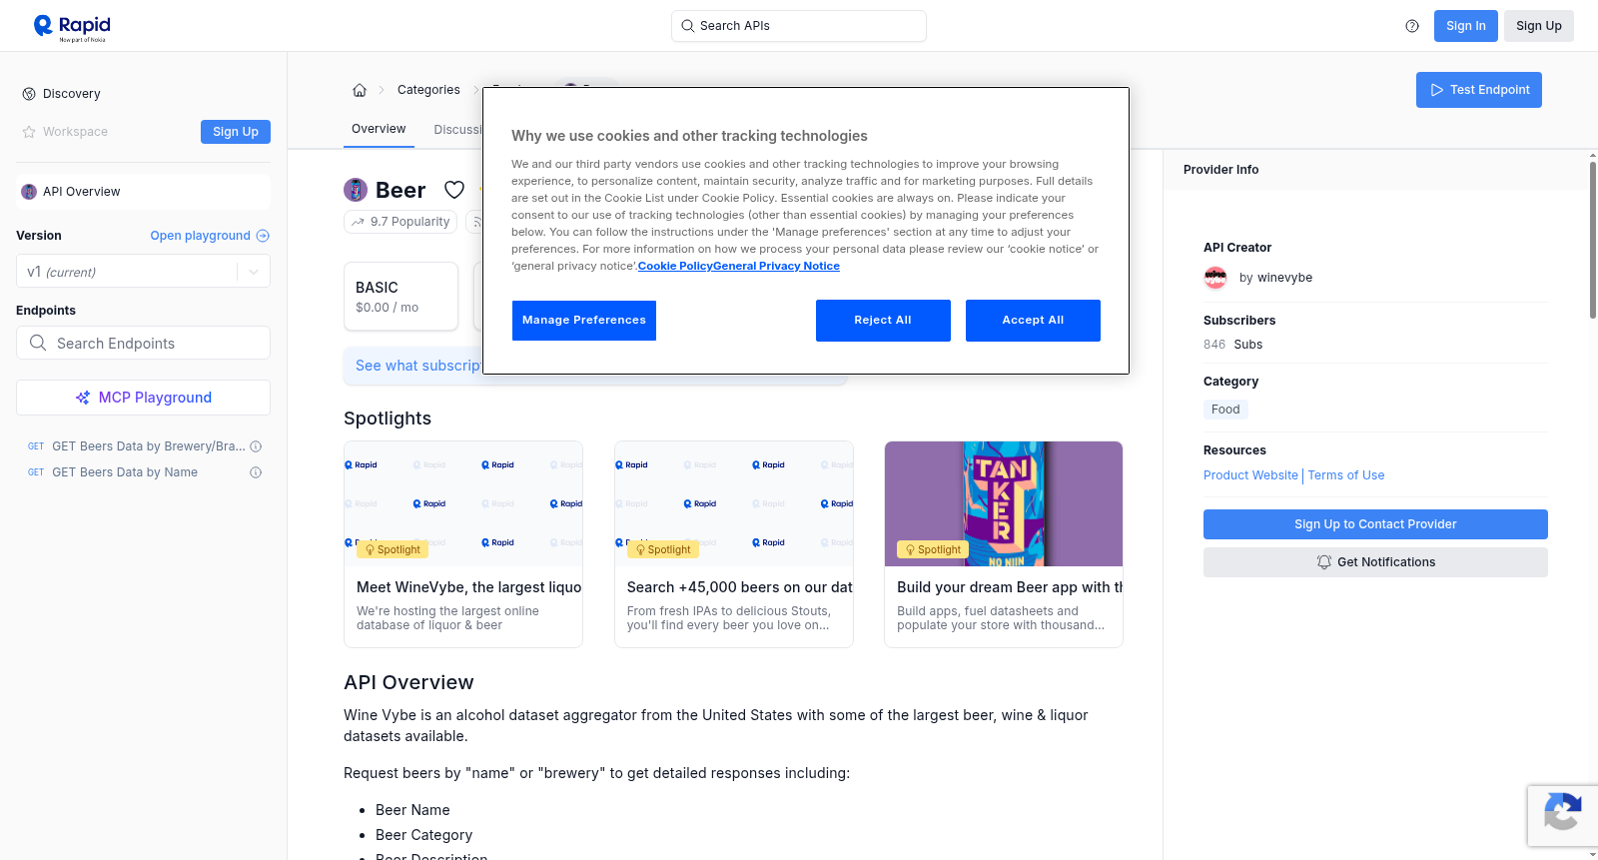Focus the Search APIs field
Viewport: 1598px width, 860px height.
[799, 26]
